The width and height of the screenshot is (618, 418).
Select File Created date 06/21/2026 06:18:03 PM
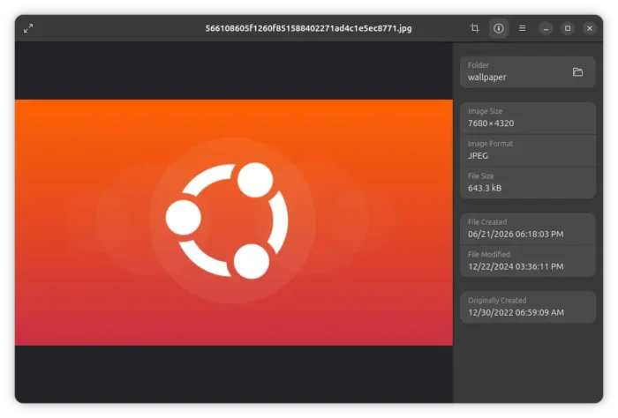(516, 235)
